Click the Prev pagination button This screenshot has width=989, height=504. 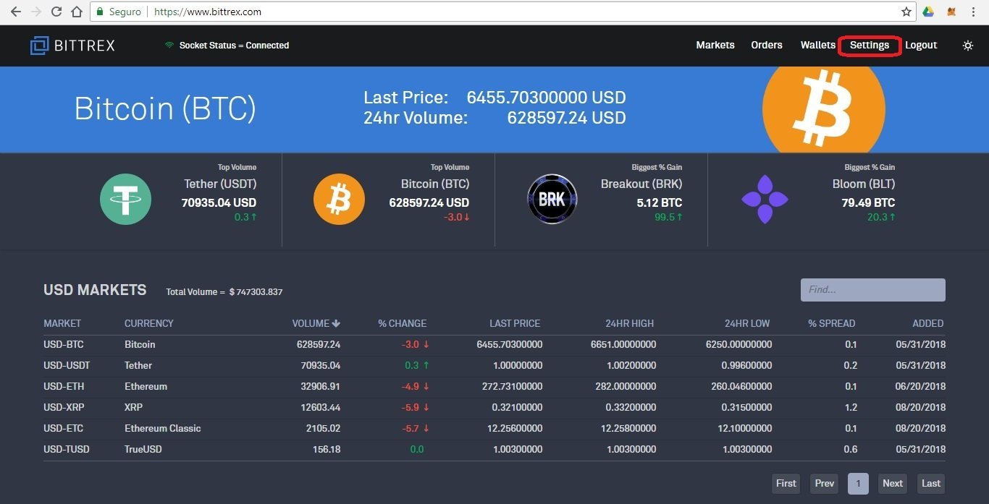coord(825,484)
